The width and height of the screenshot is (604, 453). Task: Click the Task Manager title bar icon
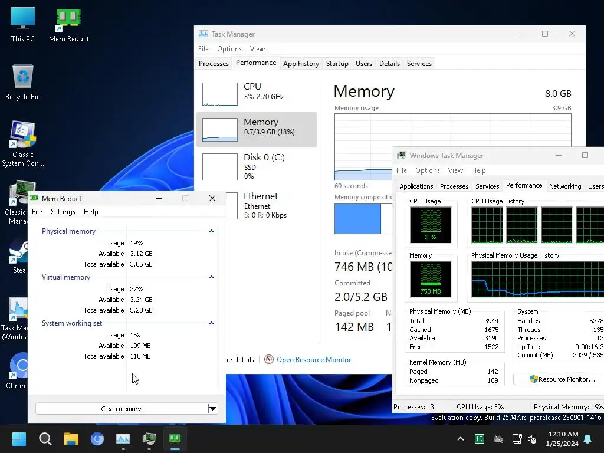tap(203, 34)
